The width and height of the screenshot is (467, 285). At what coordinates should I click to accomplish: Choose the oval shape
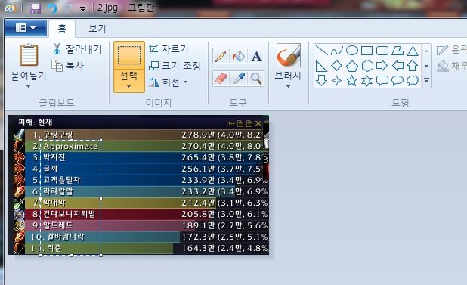pyautogui.click(x=352, y=51)
